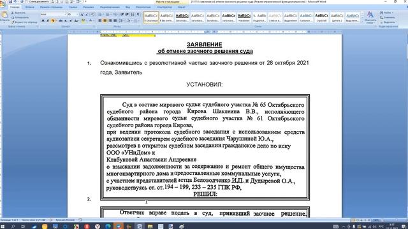The height and width of the screenshot is (229, 408).
Task: Click the Paste (Вставить) icon
Action: coord(4,15)
